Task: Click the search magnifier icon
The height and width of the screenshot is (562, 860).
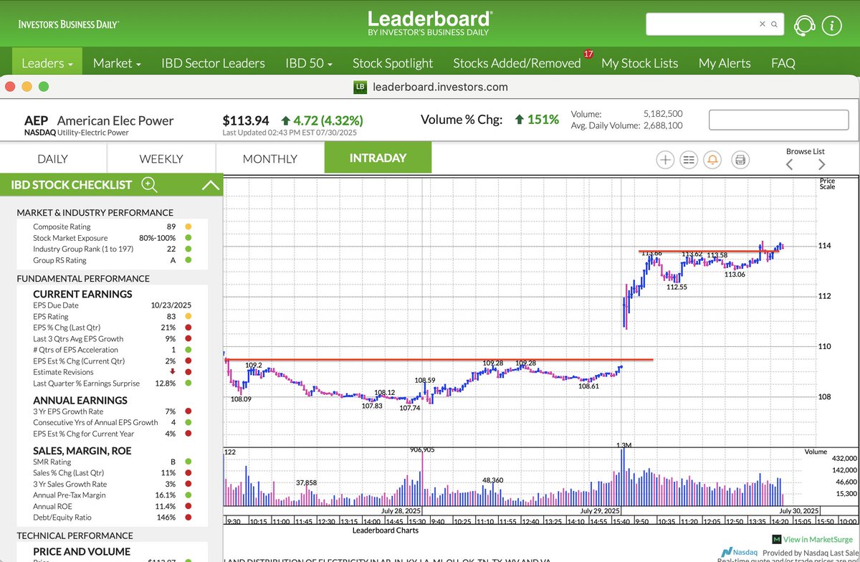Action: coord(774,24)
